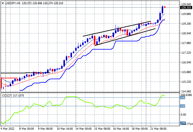Select the 120.540 price axis label
This screenshot has height=132, width=193.
186,4
